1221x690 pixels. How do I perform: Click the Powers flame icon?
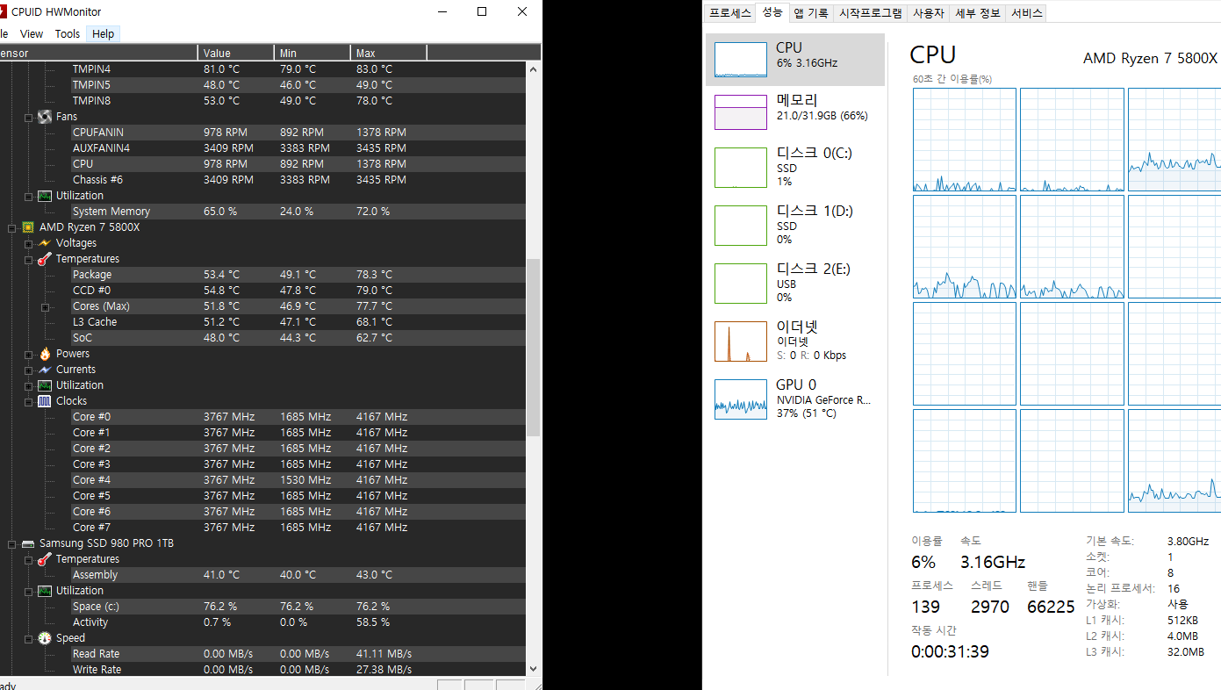45,354
